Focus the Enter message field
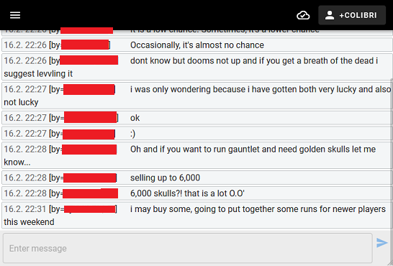Image resolution: width=393 pixels, height=266 pixels. pos(188,248)
